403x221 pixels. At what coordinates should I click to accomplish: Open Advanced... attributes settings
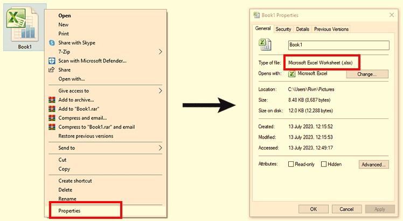tap(373, 165)
